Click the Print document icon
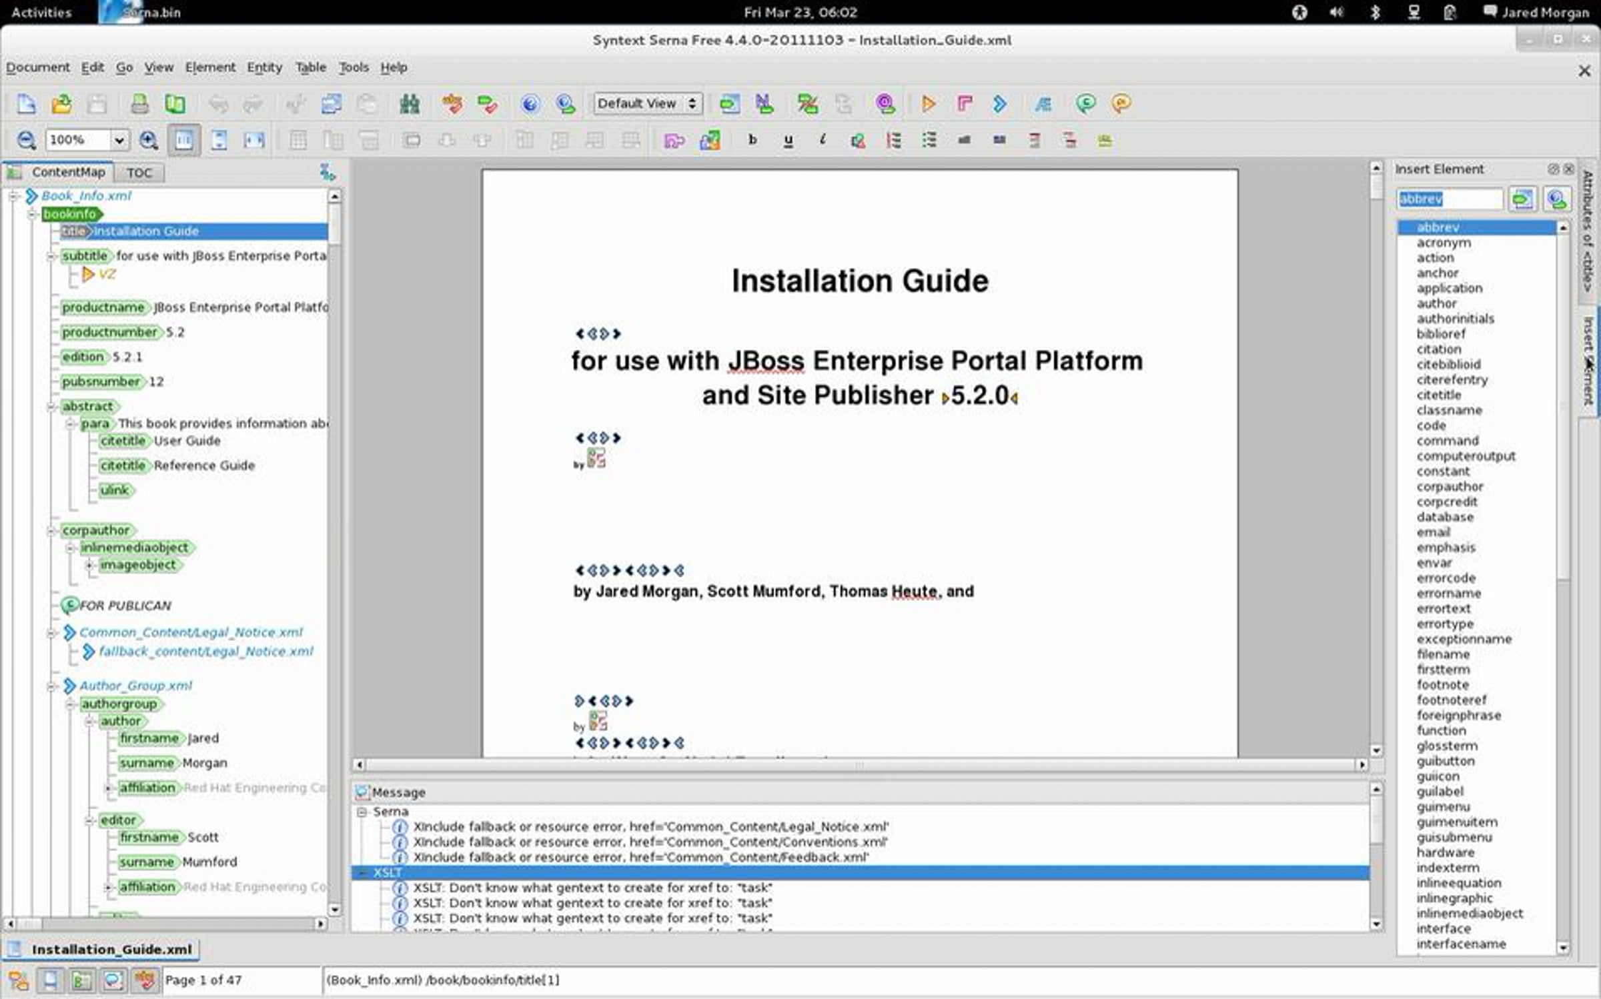This screenshot has height=999, width=1601. tap(139, 104)
